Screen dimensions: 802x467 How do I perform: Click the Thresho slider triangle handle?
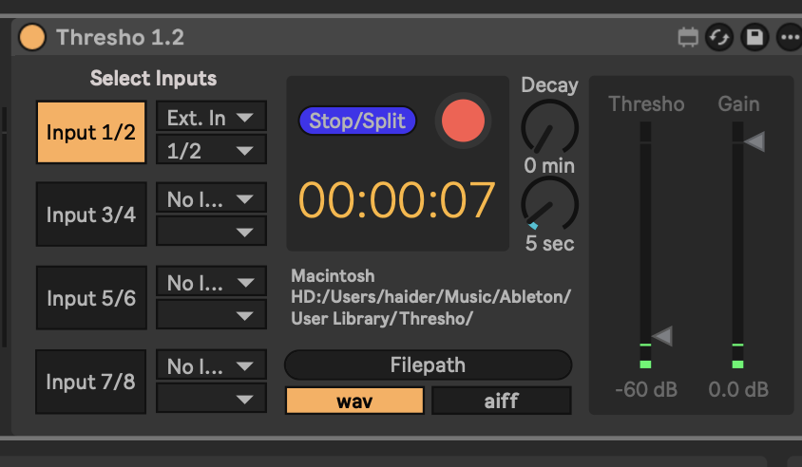[x=662, y=335]
